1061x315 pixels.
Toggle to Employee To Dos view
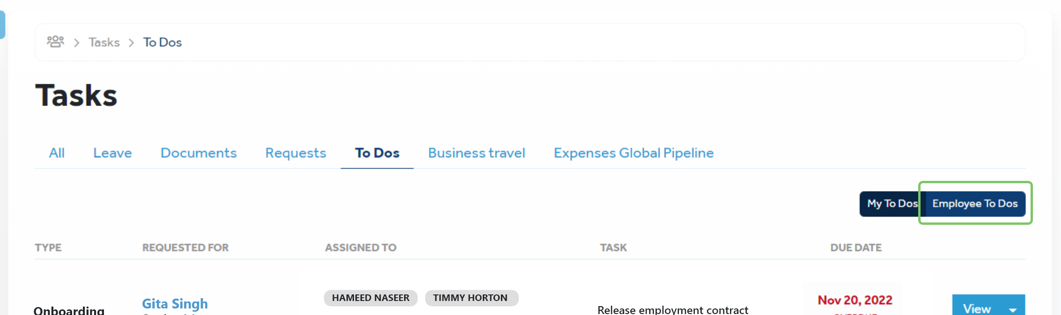(975, 204)
